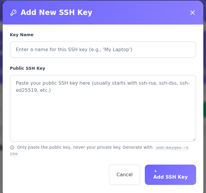Close the Add New SSH Key dialog

click(x=193, y=13)
